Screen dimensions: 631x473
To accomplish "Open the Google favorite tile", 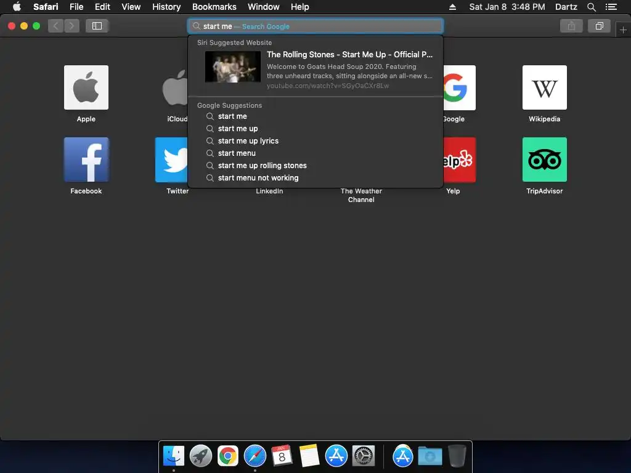I will (459, 87).
